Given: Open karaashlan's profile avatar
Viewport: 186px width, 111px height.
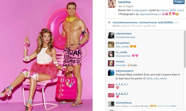Looking at the screenshot, I should pyautogui.click(x=111, y=44).
